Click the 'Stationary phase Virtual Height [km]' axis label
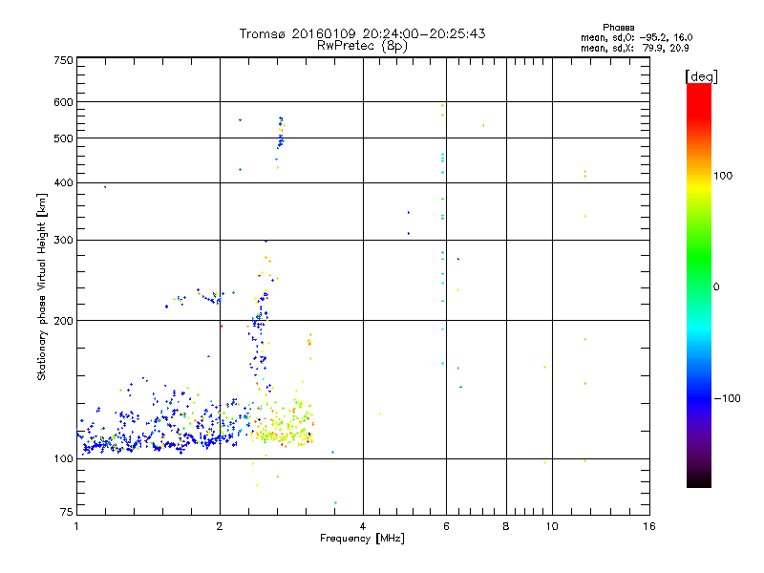Screen dimensions: 764x573 [42, 287]
